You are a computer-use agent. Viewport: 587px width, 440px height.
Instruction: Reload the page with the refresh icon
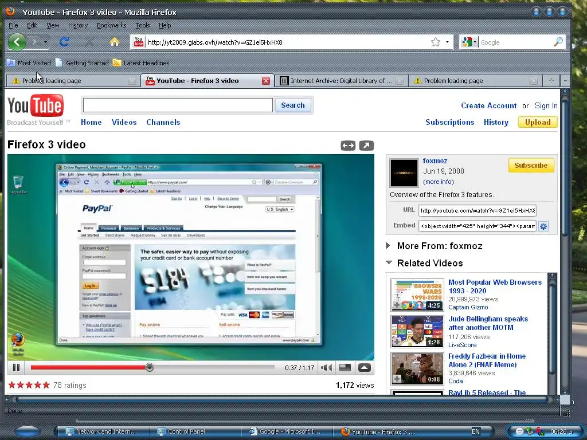point(64,42)
